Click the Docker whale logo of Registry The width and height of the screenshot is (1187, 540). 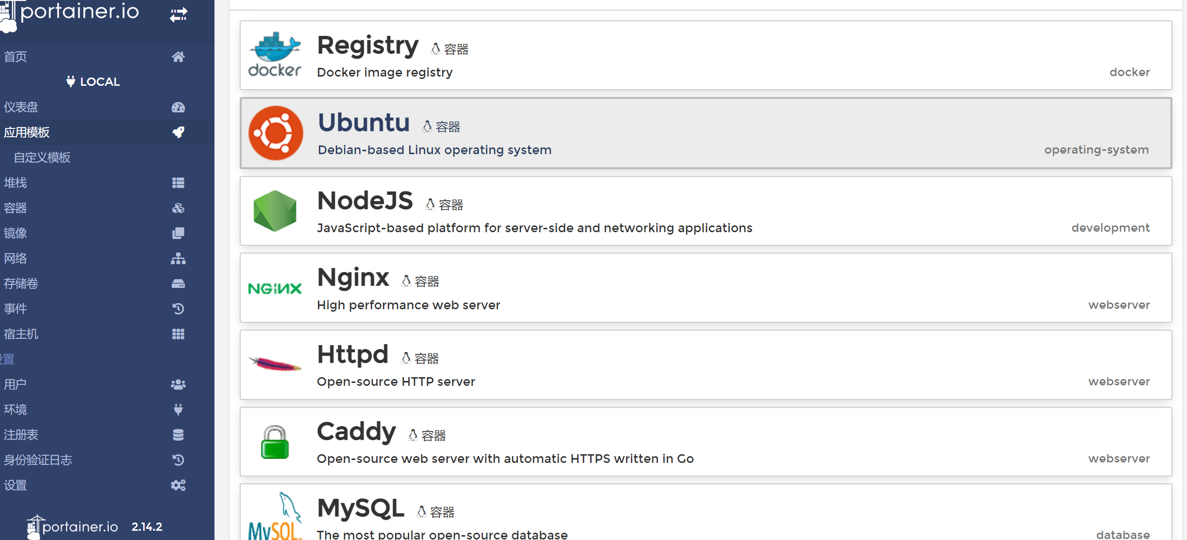(x=275, y=55)
